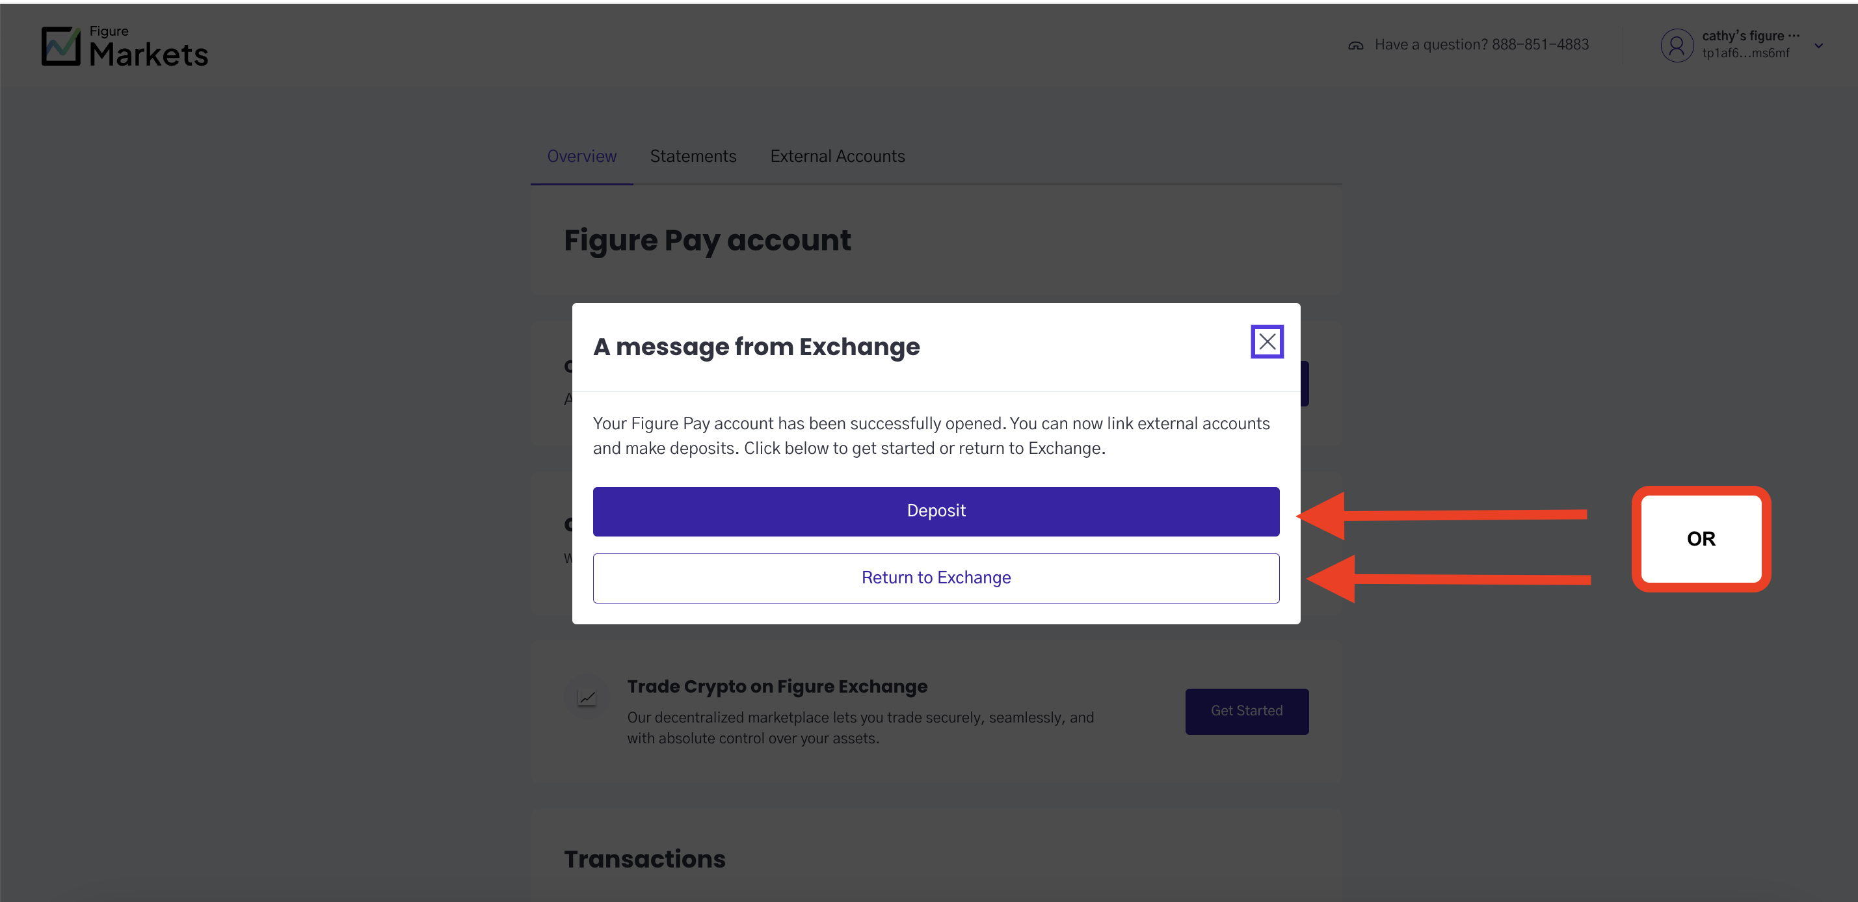Viewport: 1858px width, 902px height.
Task: Click the Figure Pay account heading
Action: tap(707, 241)
